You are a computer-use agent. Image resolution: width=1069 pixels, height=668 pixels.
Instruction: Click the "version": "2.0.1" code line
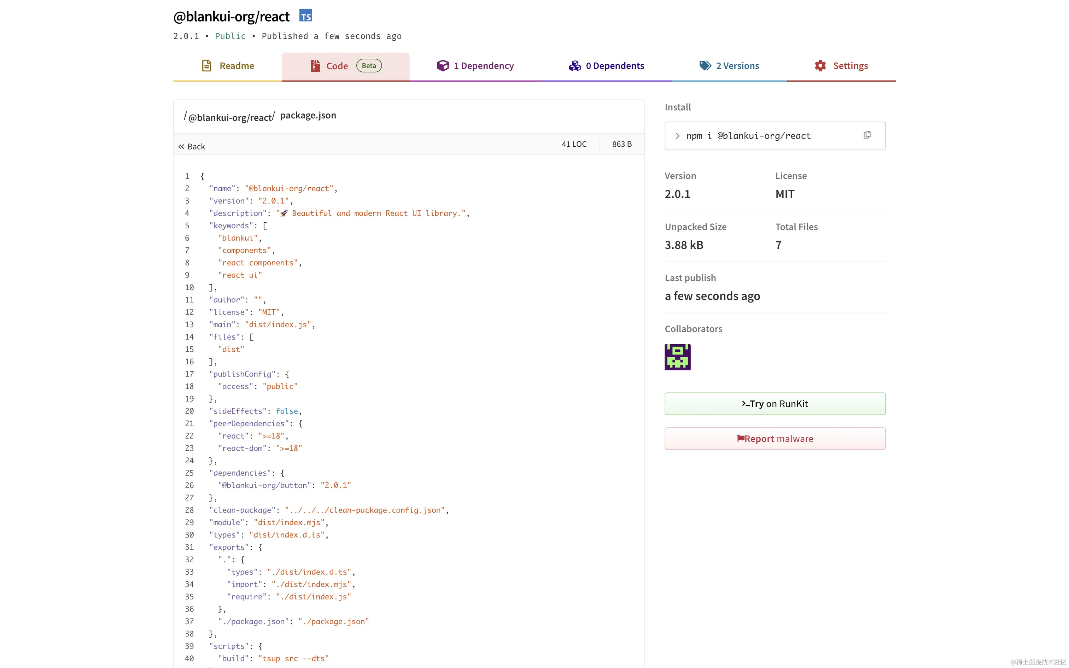[251, 201]
